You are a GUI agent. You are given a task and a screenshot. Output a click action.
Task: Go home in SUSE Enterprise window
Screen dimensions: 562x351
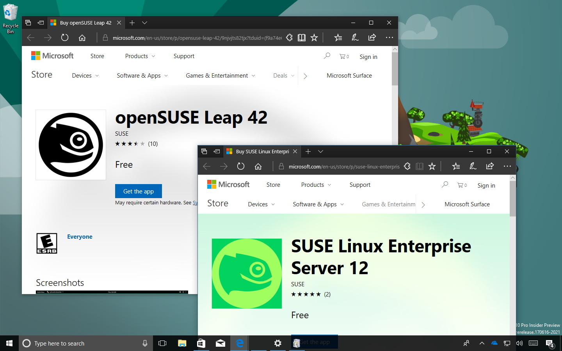[258, 166]
